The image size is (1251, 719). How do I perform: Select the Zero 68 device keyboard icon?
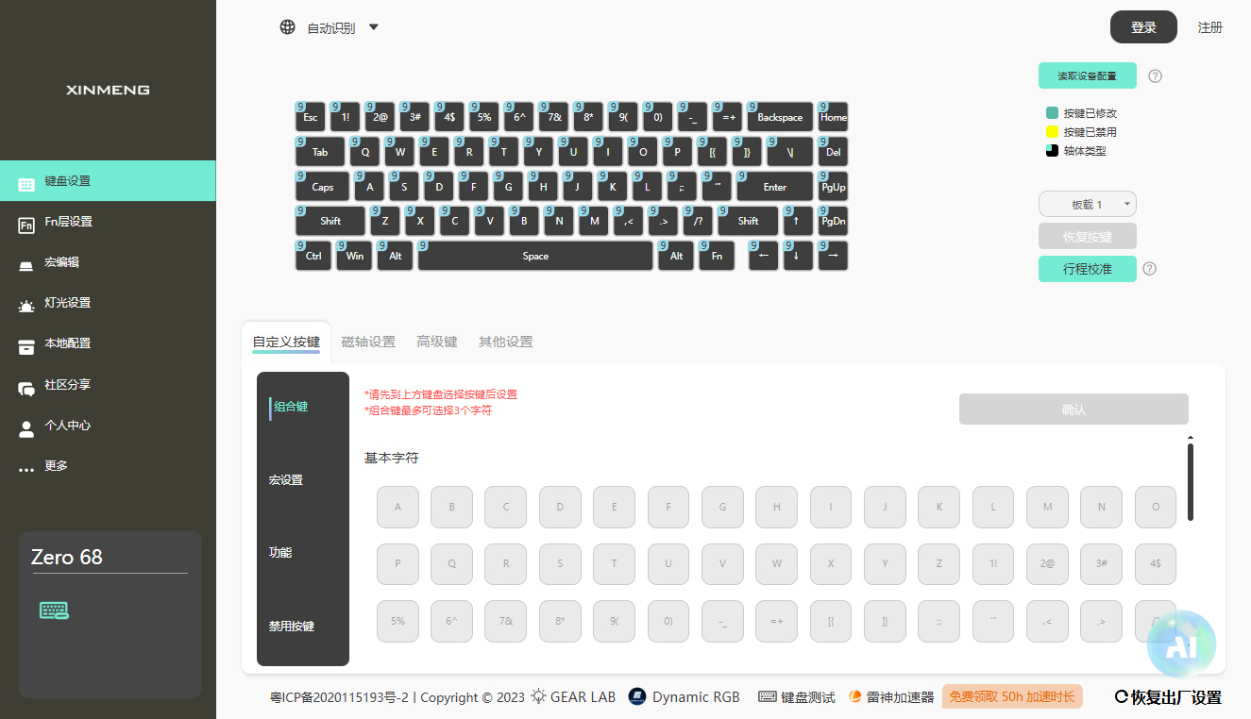click(x=54, y=610)
